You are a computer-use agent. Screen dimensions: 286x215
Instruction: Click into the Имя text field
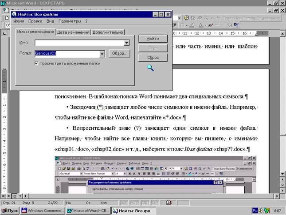[x=79, y=43]
